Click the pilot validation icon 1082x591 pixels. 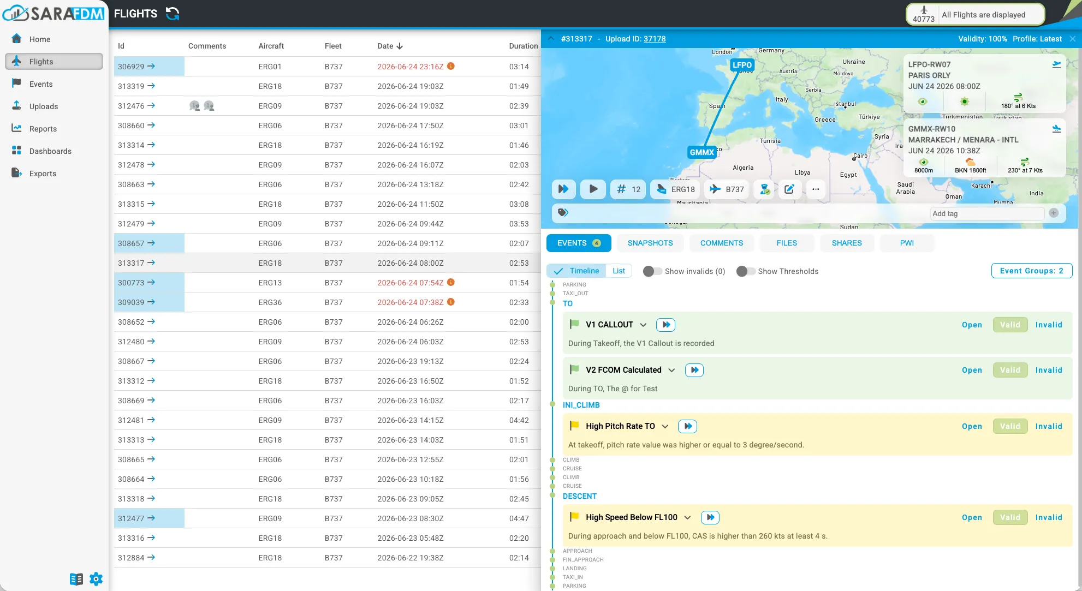pyautogui.click(x=764, y=189)
